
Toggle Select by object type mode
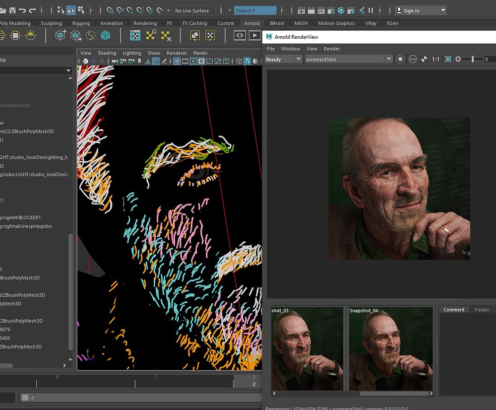tap(71, 10)
